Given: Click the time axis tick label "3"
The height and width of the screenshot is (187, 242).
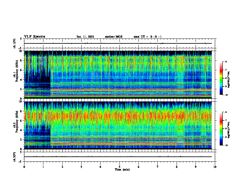Looking at the screenshot, I should click(81, 167).
